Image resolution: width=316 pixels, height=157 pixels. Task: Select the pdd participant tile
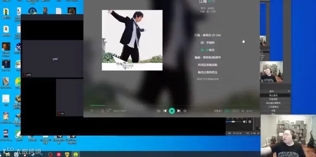(x=53, y=59)
